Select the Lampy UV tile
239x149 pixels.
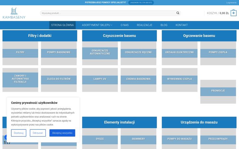100,80
